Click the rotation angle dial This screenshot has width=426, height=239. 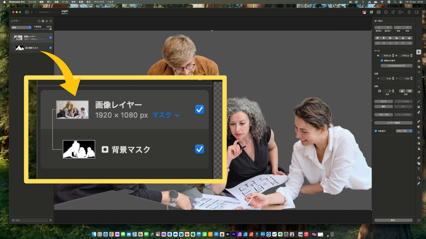[379, 91]
